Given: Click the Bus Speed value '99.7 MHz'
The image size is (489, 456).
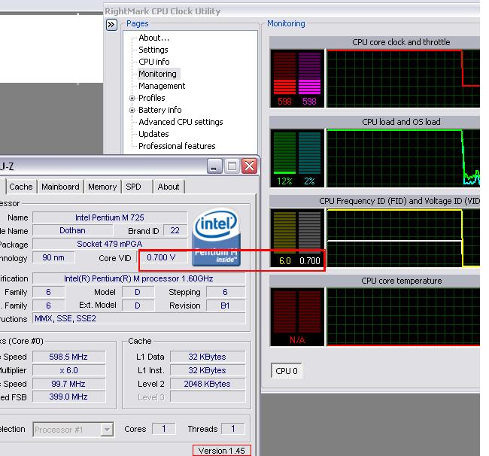Looking at the screenshot, I should point(68,384).
